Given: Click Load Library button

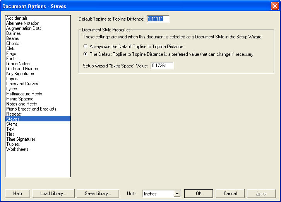Looking at the screenshot, I should 53,193.
